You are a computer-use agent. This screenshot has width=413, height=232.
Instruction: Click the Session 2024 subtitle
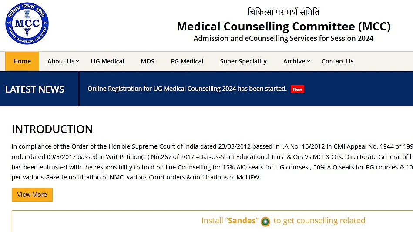pos(283,38)
